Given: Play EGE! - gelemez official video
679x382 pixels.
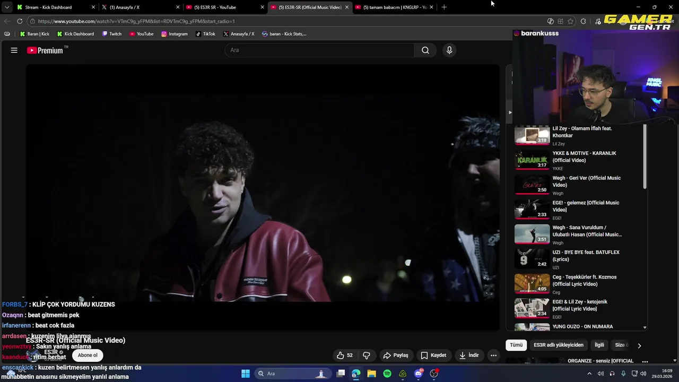Looking at the screenshot, I should click(x=578, y=210).
